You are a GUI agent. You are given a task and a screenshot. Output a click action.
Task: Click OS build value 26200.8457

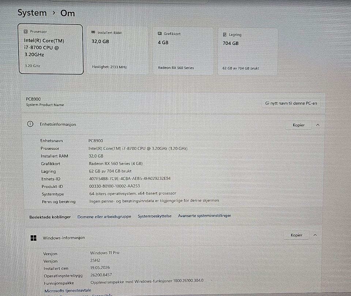click(x=101, y=275)
